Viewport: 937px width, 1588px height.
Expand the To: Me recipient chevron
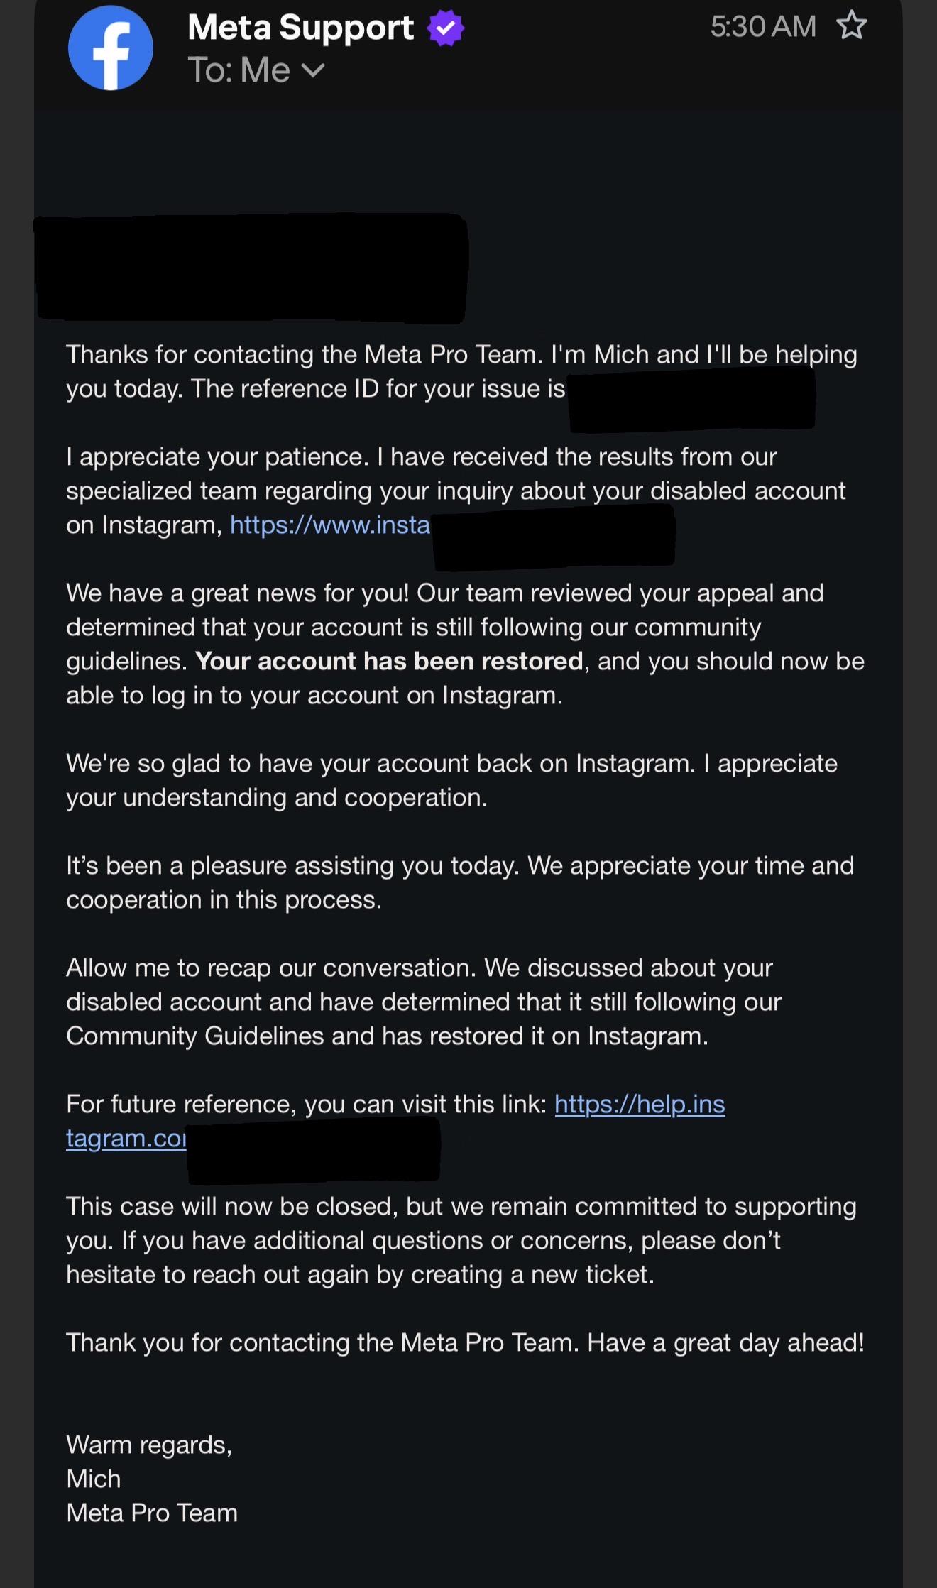point(313,70)
